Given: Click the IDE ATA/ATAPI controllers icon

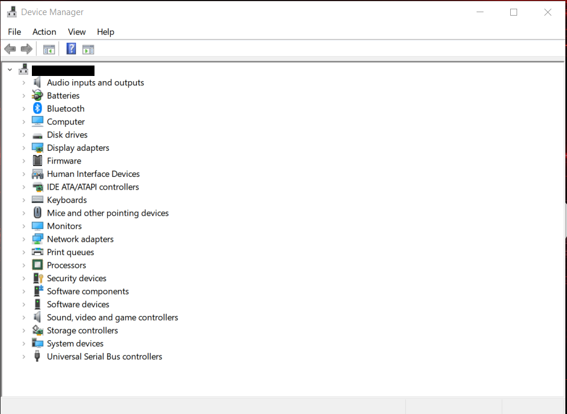Looking at the screenshot, I should 37,187.
